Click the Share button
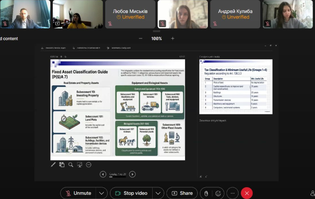The image size is (315, 199). (182, 193)
